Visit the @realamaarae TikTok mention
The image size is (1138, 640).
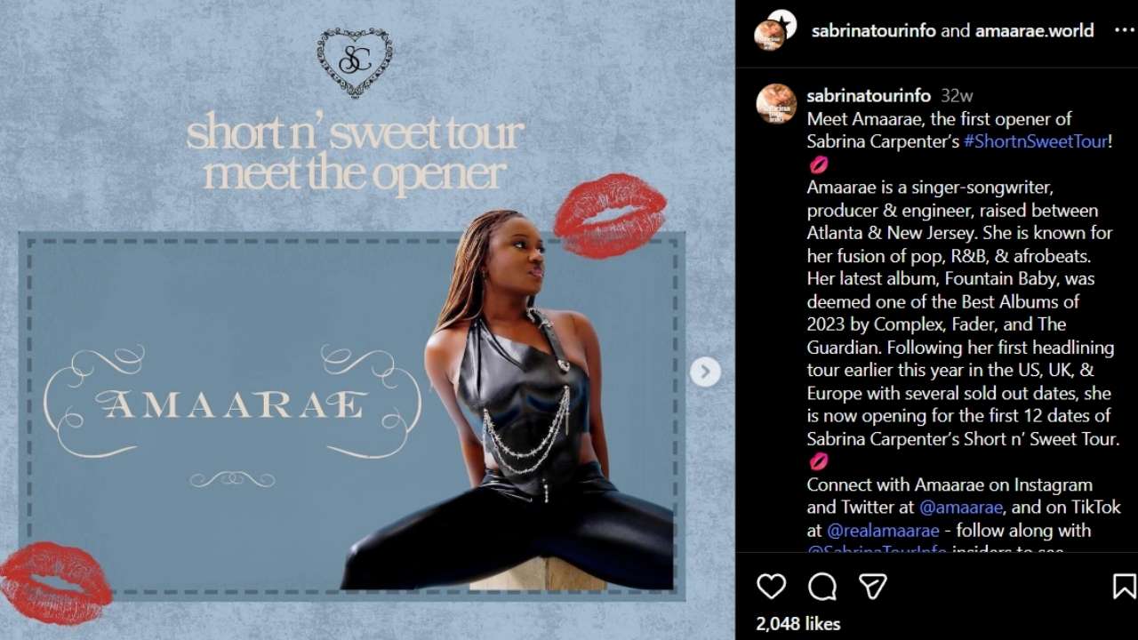point(883,531)
